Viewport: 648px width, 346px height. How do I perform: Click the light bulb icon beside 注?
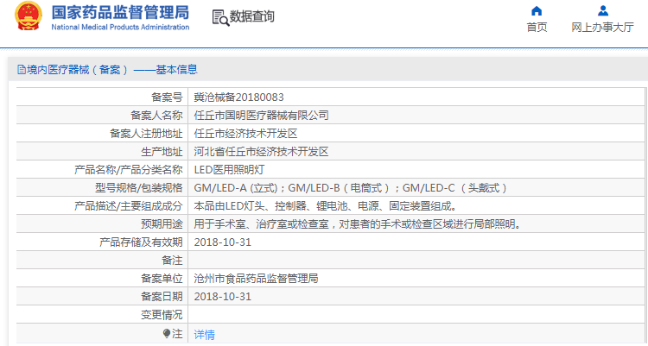pos(167,333)
